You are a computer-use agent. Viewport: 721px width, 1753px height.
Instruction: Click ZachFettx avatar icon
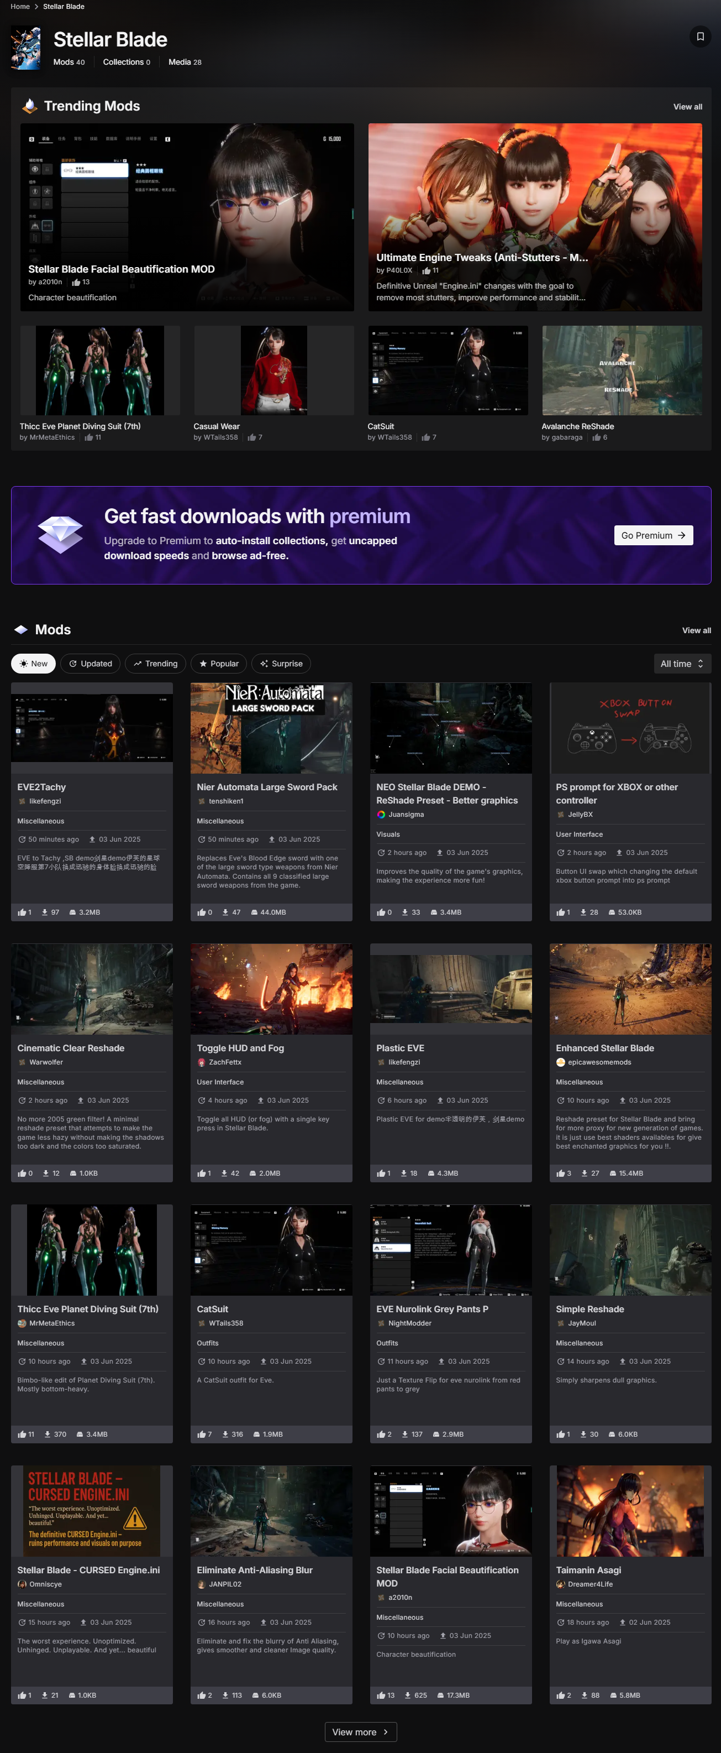201,1062
